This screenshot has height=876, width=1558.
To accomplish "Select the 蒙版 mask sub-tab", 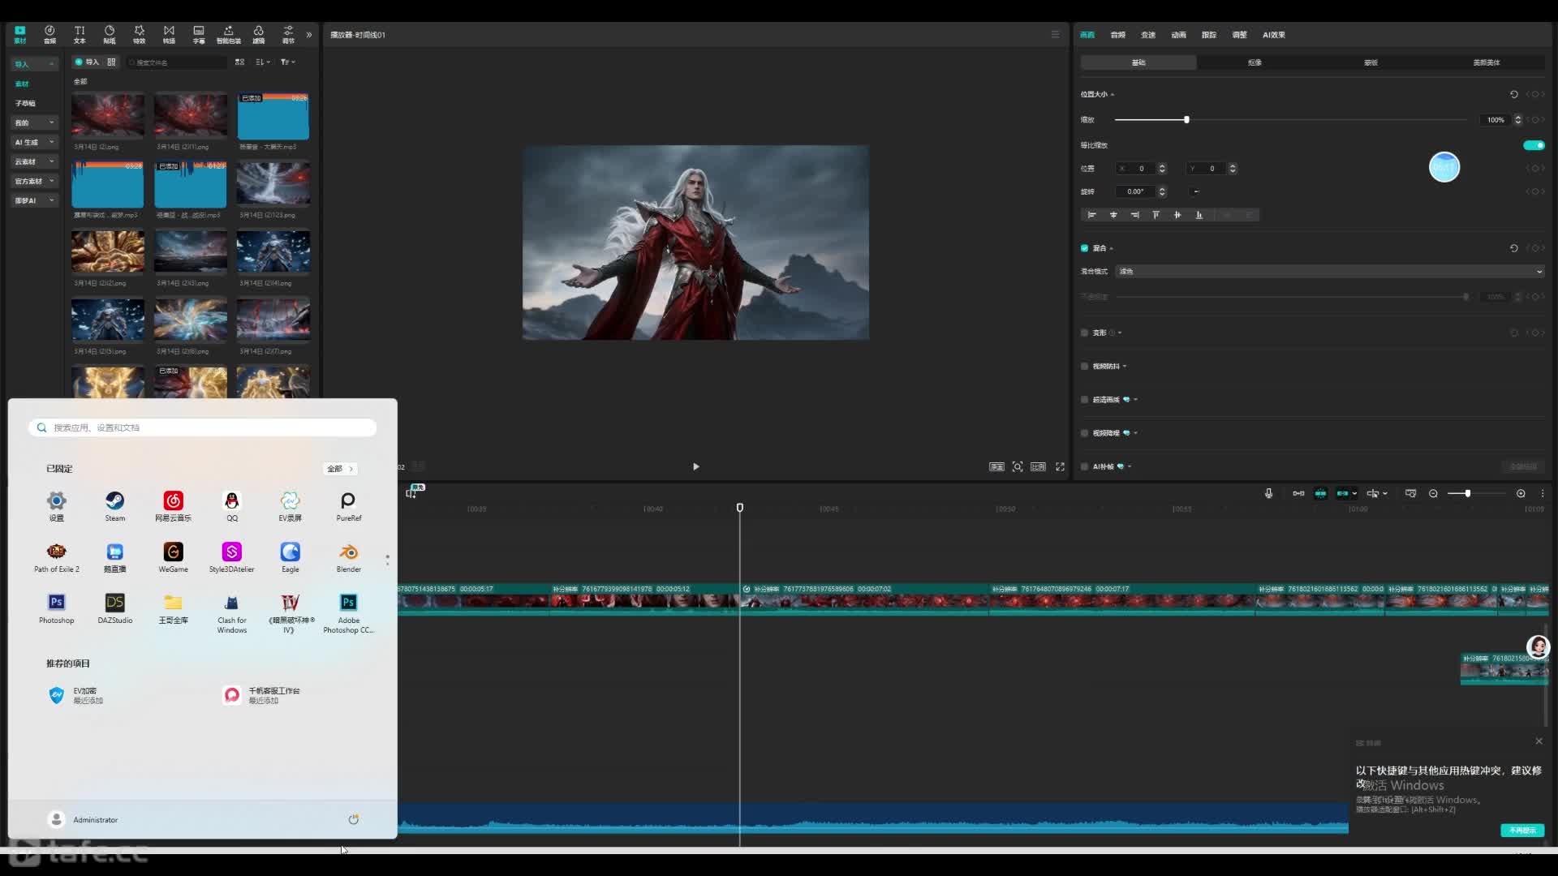I will (1371, 62).
